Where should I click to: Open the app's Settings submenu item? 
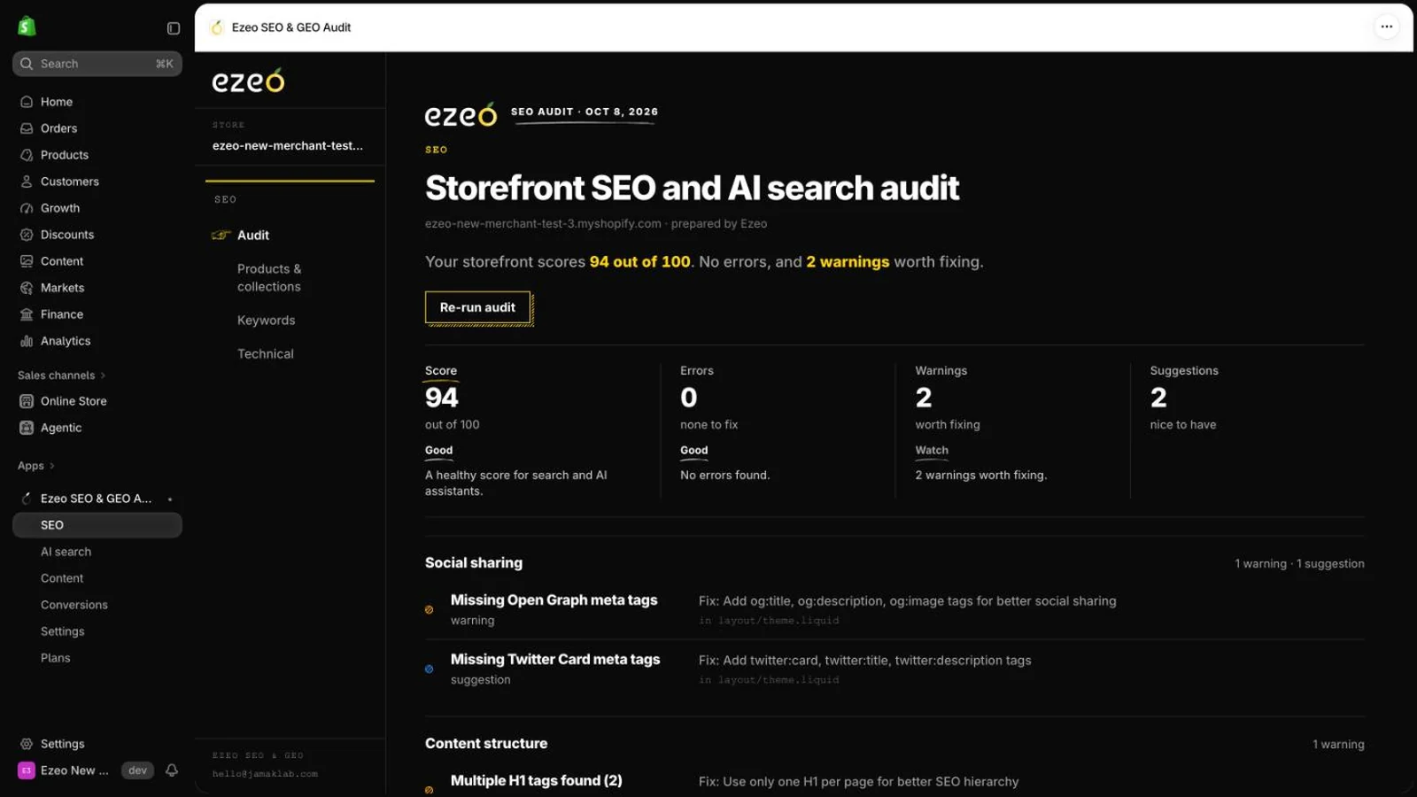click(63, 631)
